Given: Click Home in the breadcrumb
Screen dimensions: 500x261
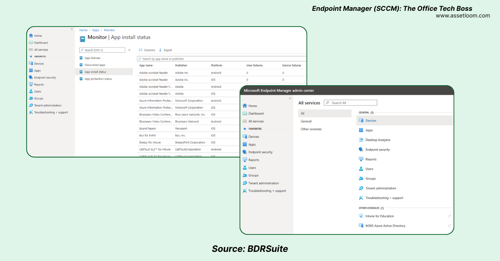Looking at the screenshot, I should click(83, 30).
